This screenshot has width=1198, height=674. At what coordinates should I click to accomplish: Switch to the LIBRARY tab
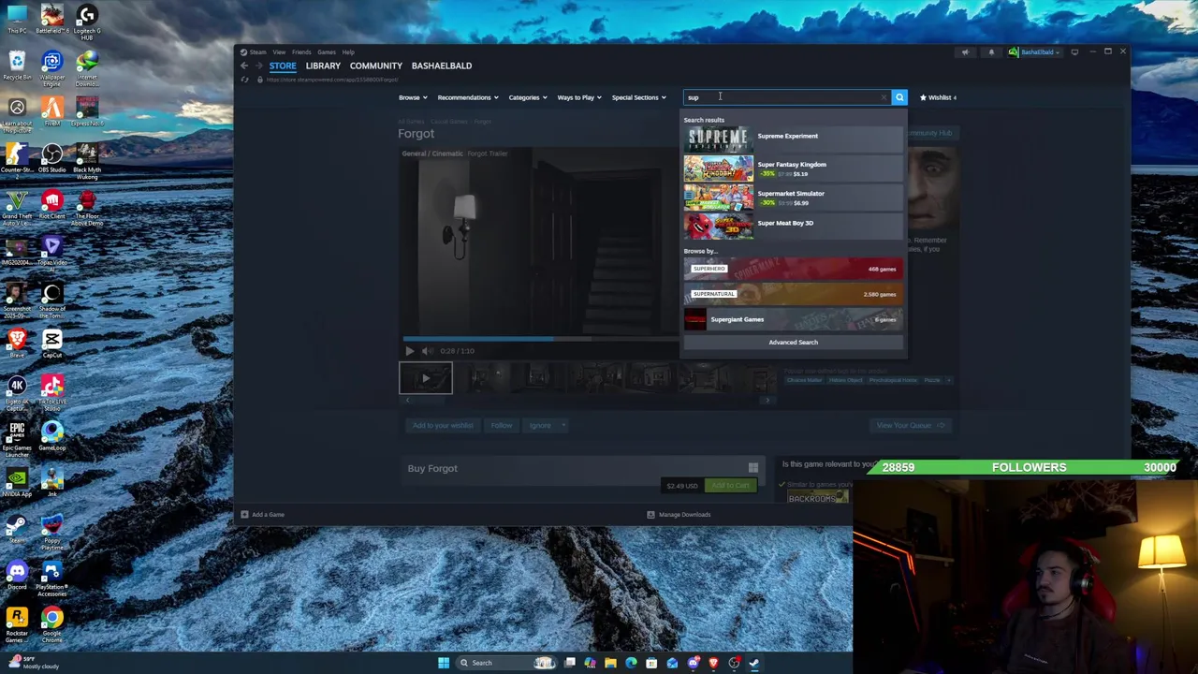coord(323,66)
